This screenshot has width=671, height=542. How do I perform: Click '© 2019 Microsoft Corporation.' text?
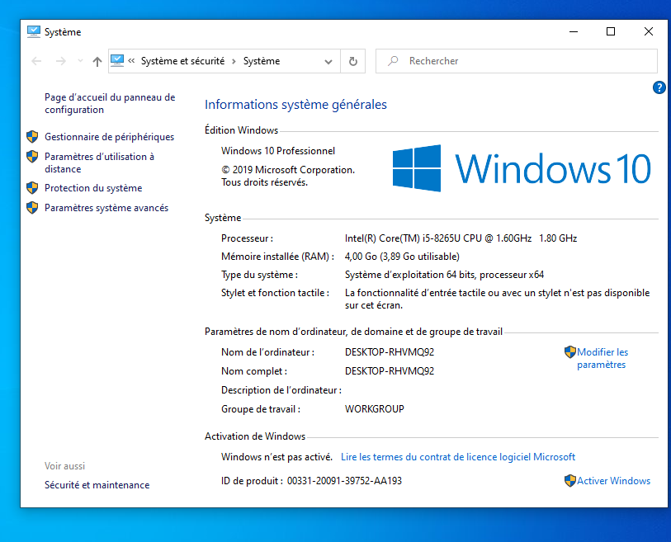click(288, 170)
